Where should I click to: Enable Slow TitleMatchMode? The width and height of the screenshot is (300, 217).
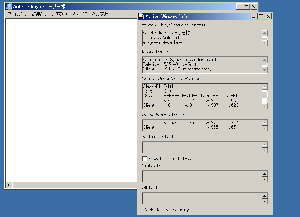145,158
